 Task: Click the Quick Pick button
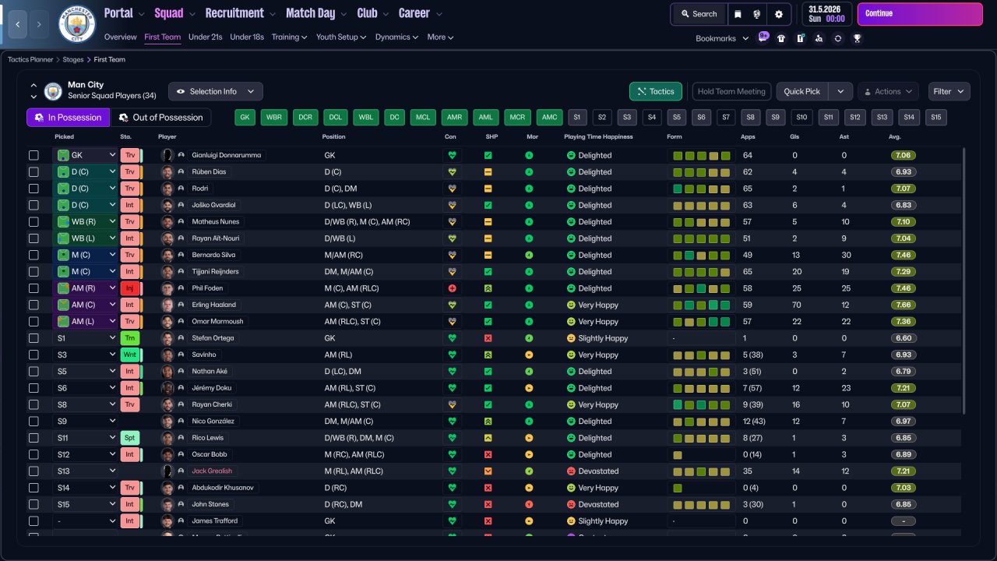click(802, 91)
